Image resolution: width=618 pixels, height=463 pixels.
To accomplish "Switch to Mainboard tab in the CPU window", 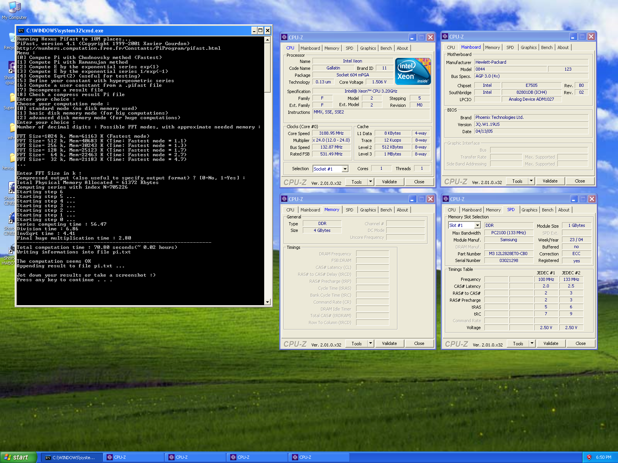I will click(310, 48).
